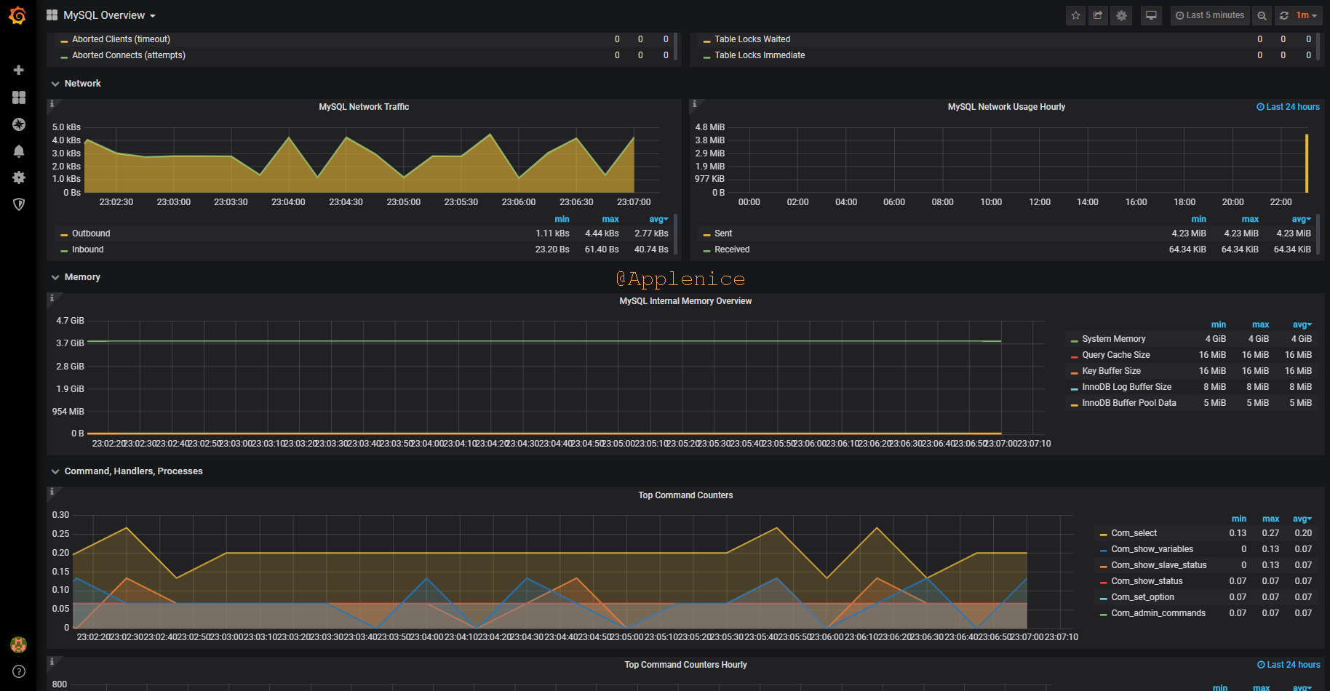
Task: Toggle Outbound series in Network Traffic
Action: pyautogui.click(x=91, y=233)
